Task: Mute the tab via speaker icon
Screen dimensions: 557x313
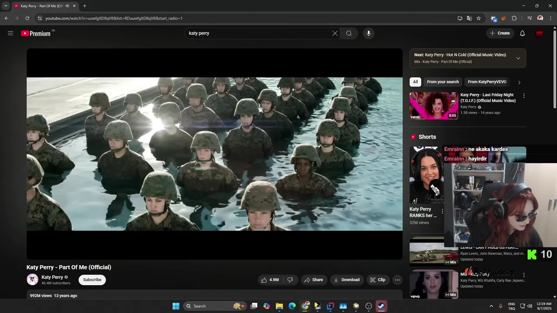Action: click(x=67, y=6)
